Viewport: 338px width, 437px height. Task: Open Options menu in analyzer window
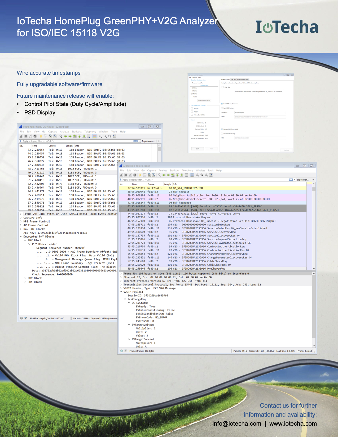[x=195, y=77]
